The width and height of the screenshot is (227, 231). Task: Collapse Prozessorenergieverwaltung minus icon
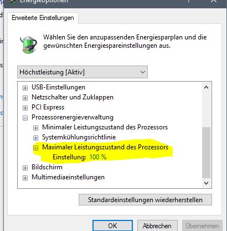[25, 118]
